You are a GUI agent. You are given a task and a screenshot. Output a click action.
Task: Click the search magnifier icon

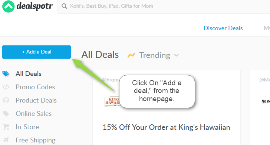[x=65, y=6]
